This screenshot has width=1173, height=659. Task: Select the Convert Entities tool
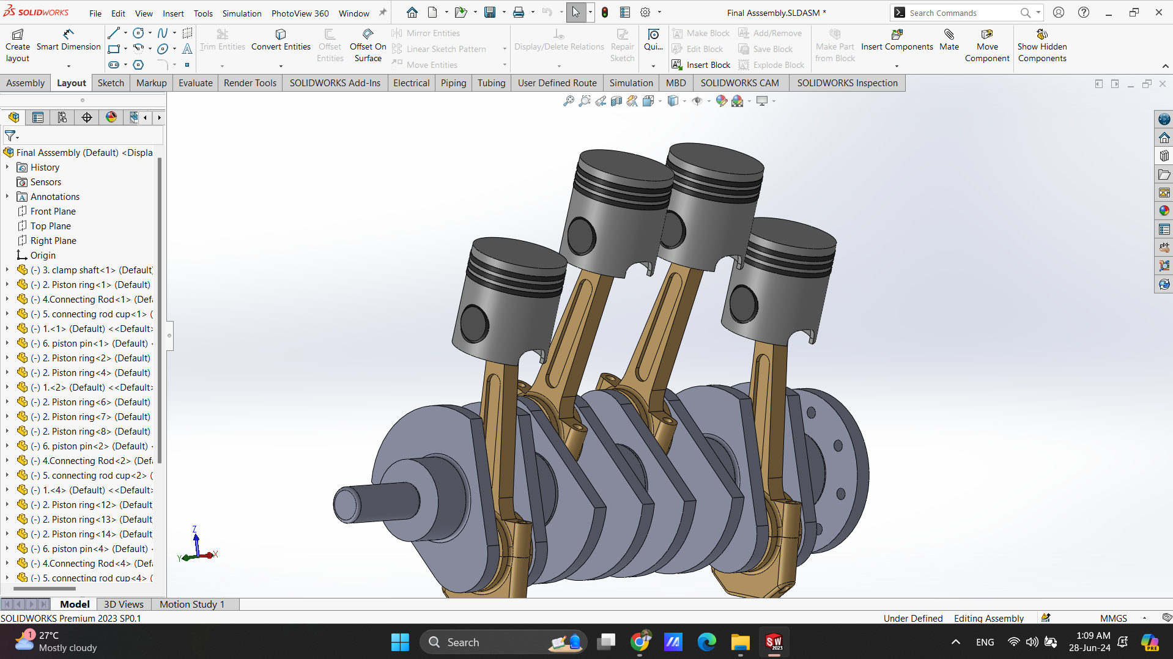[x=281, y=40]
